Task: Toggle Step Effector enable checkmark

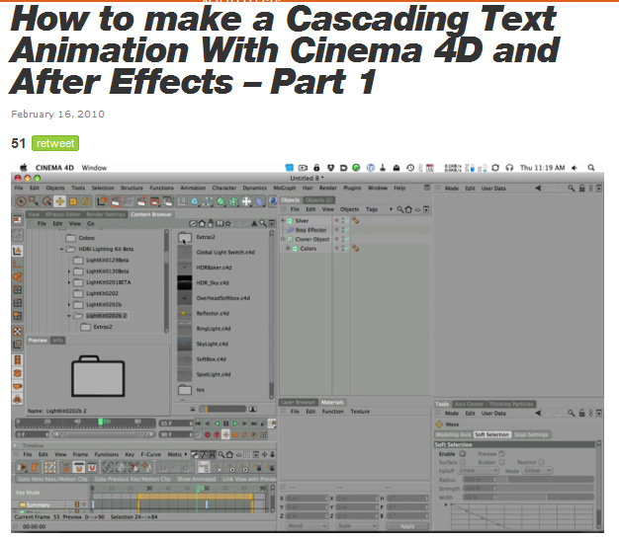Action: tap(346, 230)
